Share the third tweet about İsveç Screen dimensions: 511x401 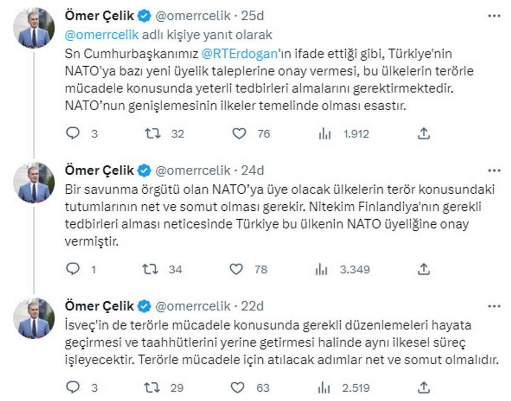tap(423, 387)
